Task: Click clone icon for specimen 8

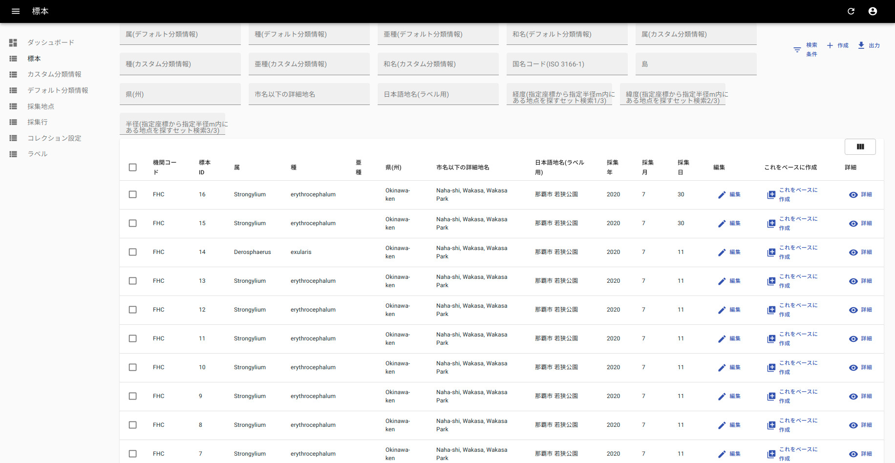Action: click(x=771, y=425)
